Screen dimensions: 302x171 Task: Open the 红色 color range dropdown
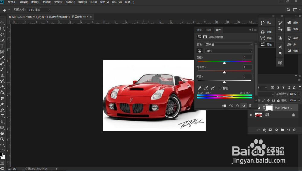pos(228,51)
